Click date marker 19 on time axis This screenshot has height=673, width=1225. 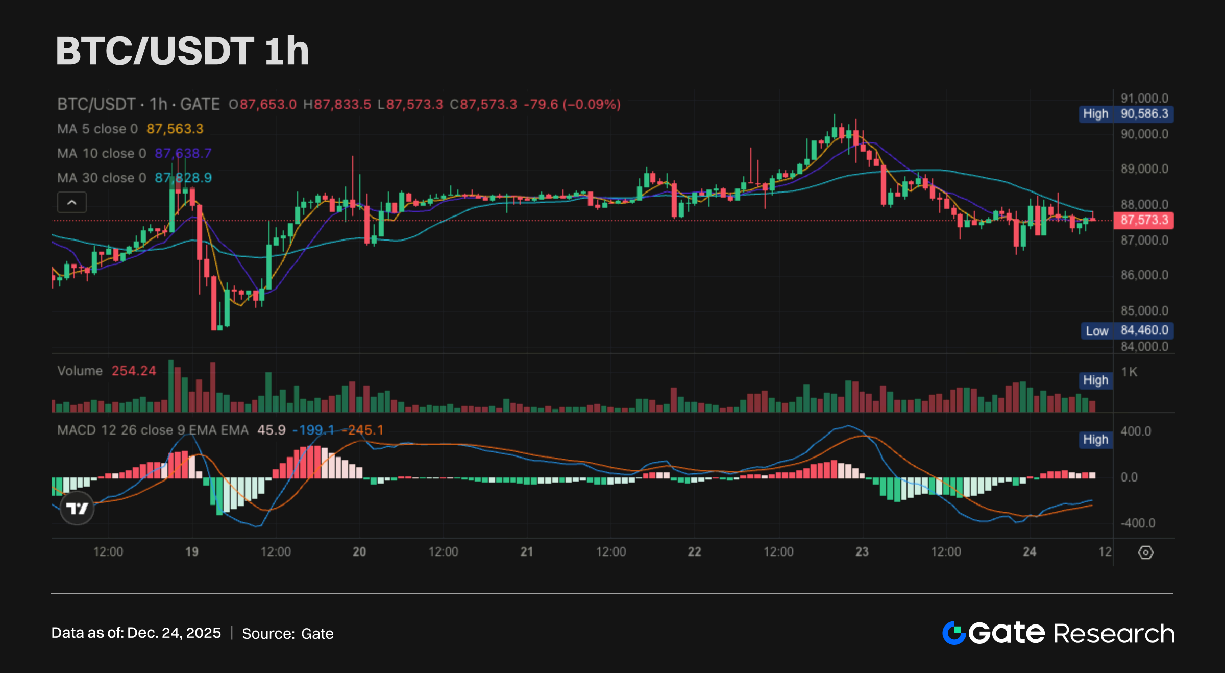pyautogui.click(x=192, y=551)
